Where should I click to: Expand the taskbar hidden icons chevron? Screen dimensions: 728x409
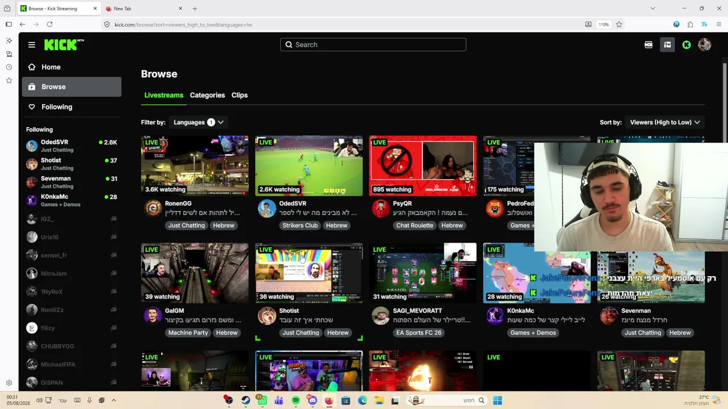(x=114, y=400)
